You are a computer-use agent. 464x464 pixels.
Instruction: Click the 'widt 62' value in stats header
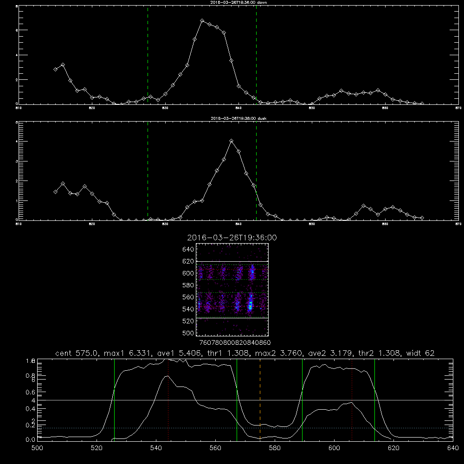click(x=420, y=353)
